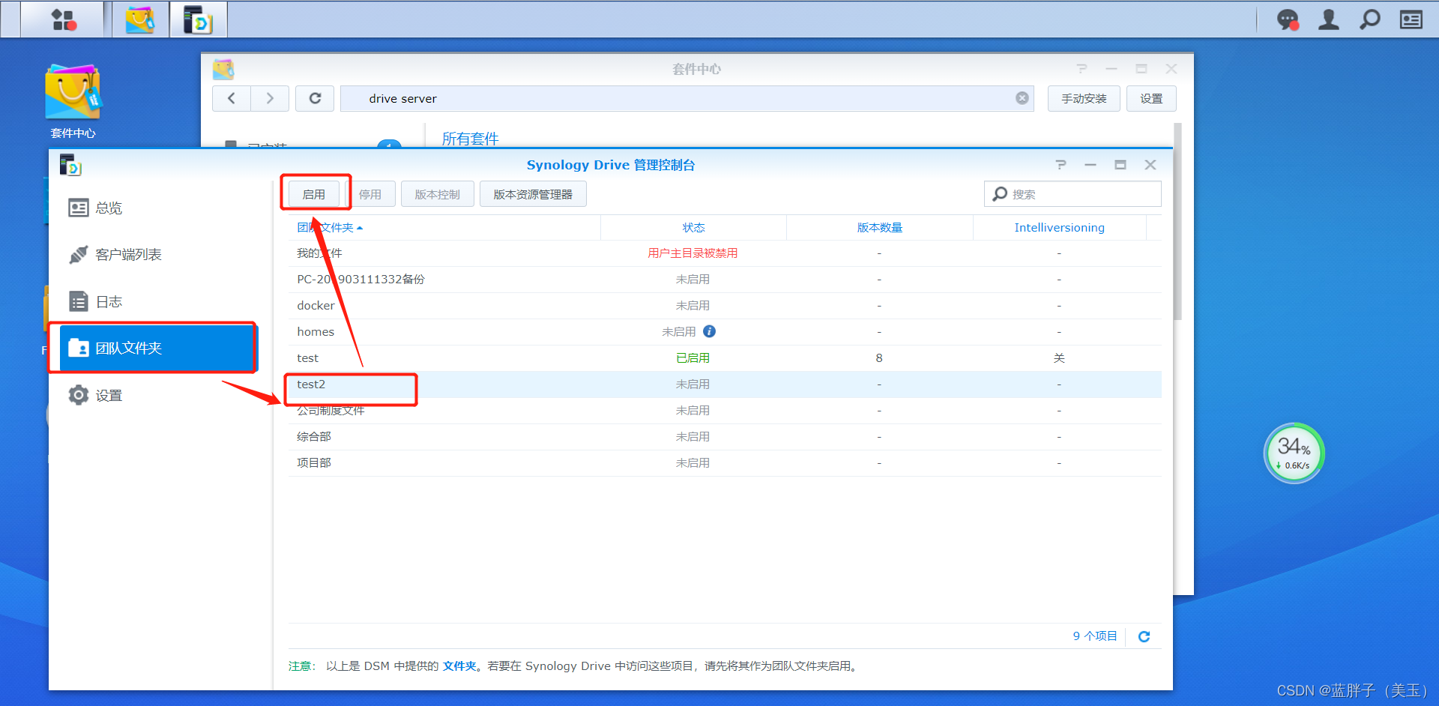Click the info icon next to homes

pos(709,331)
